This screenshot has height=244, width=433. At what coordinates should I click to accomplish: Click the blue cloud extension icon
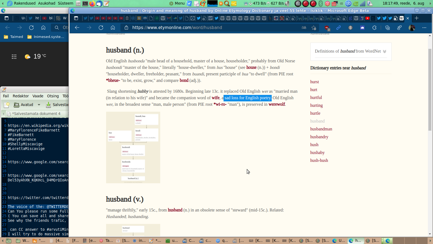coord(362,28)
